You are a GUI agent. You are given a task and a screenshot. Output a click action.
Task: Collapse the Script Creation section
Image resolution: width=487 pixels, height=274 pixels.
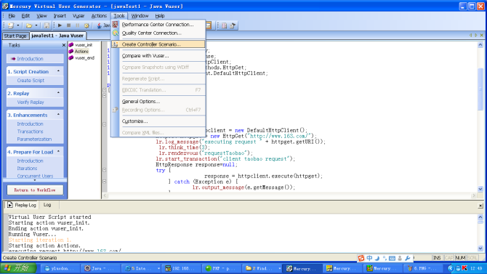58,71
